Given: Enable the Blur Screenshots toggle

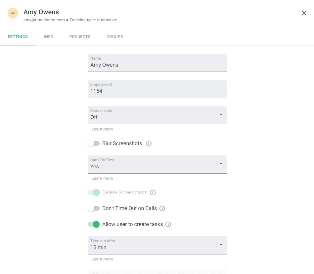Looking at the screenshot, I should pyautogui.click(x=94, y=143).
